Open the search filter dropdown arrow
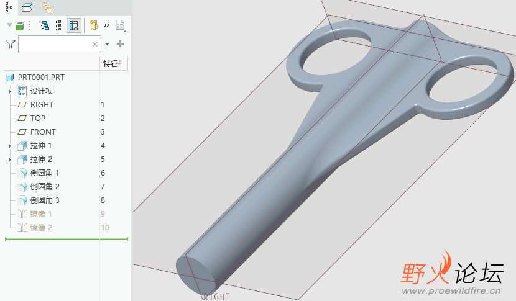This screenshot has width=516, height=301. (108, 43)
